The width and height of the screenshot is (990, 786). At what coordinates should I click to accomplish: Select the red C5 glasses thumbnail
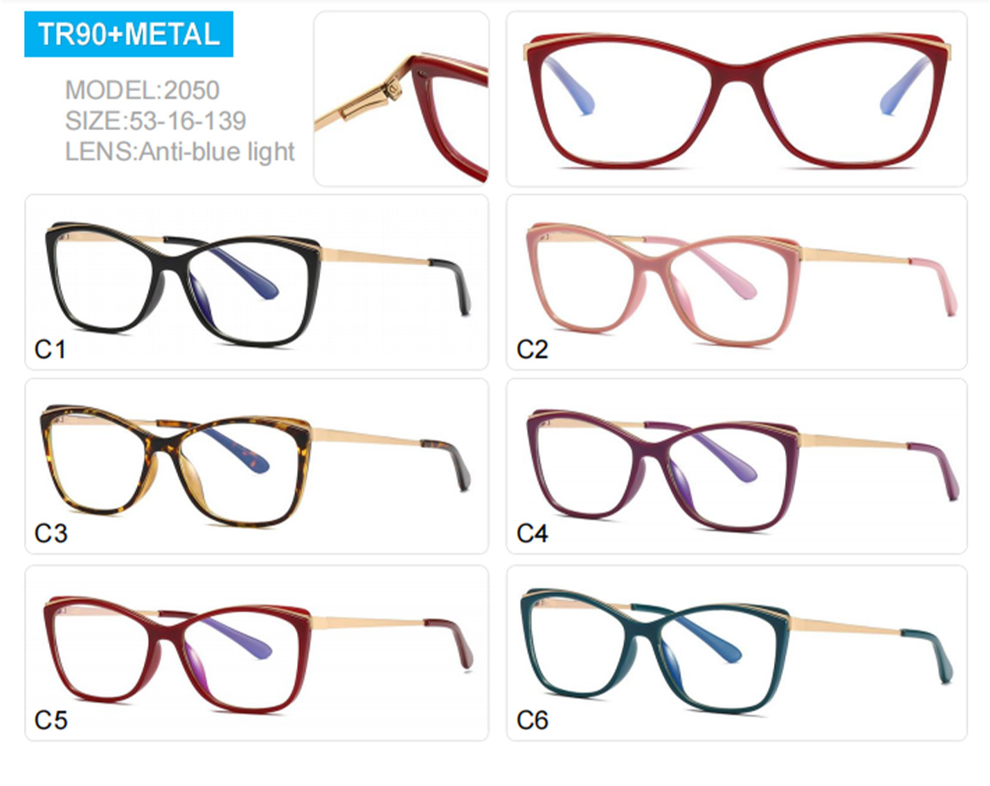coord(257,653)
